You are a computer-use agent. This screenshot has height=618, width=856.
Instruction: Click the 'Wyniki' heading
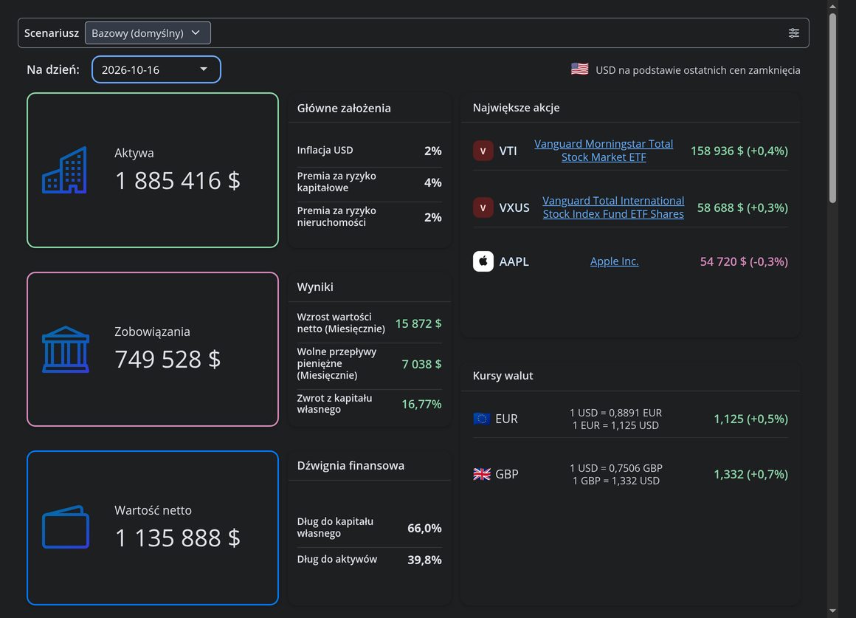point(315,287)
